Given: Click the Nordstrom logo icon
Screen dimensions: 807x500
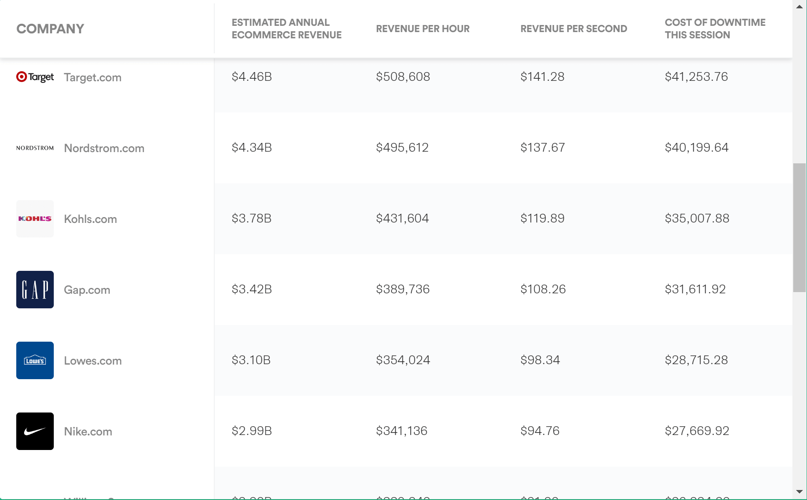Looking at the screenshot, I should (35, 148).
